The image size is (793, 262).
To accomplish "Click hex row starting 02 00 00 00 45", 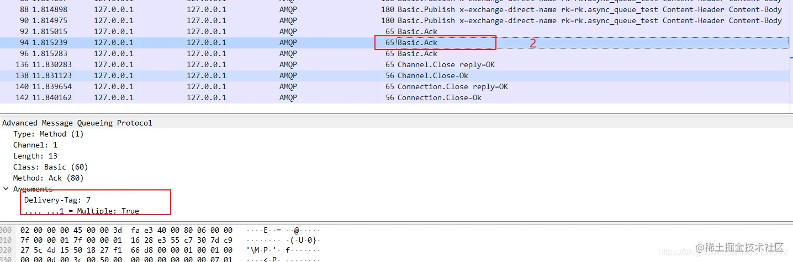I will click(126, 230).
